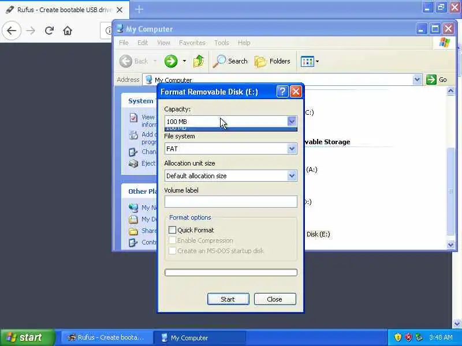This screenshot has height=346, width=462.
Task: Open the Forward button history dropdown arrow
Action: 184,61
